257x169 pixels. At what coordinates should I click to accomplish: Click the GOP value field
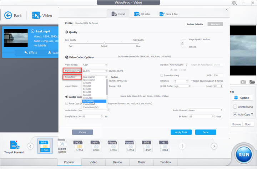[218, 75]
